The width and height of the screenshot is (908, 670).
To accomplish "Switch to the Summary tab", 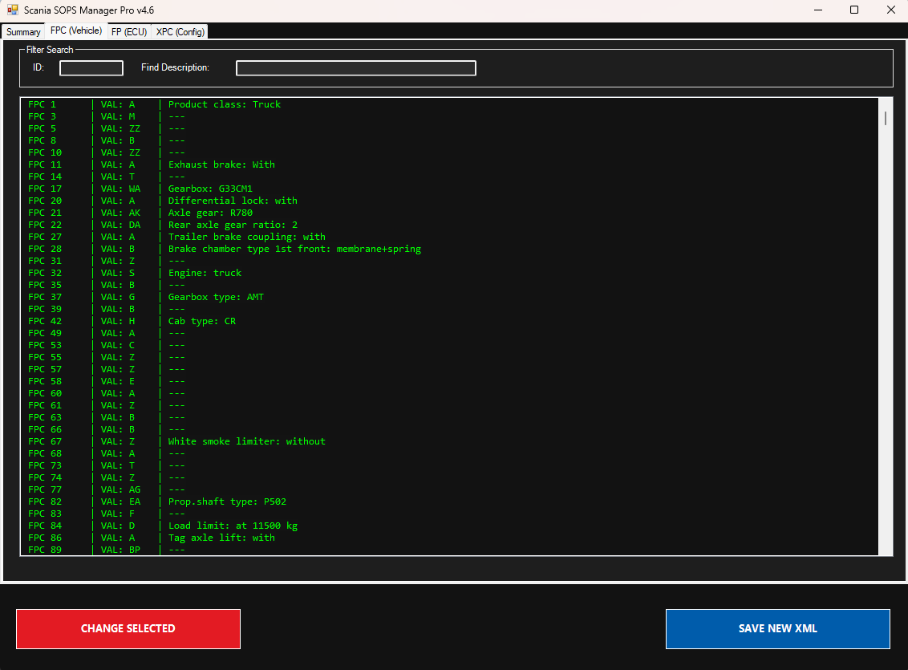I will click(23, 32).
